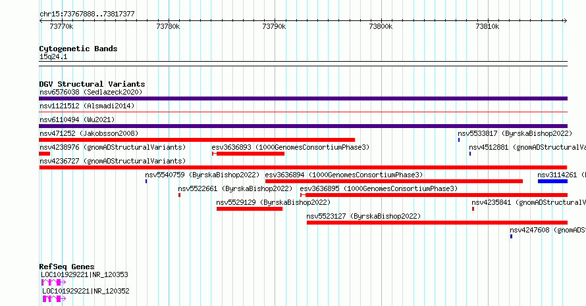Click the RefSeq Genes track title
The image size is (586, 306).
[67, 267]
